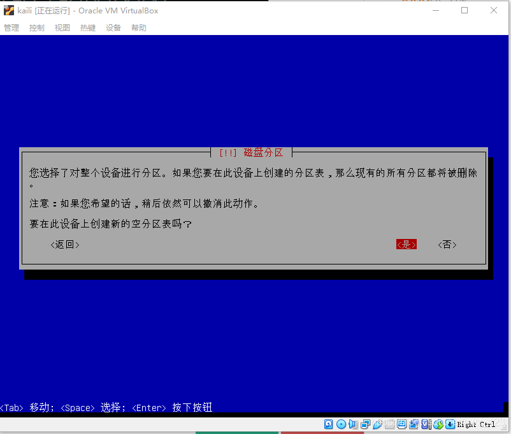The height and width of the screenshot is (434, 511).
Task: Select the <是> button to confirm partitioning
Action: (x=406, y=244)
